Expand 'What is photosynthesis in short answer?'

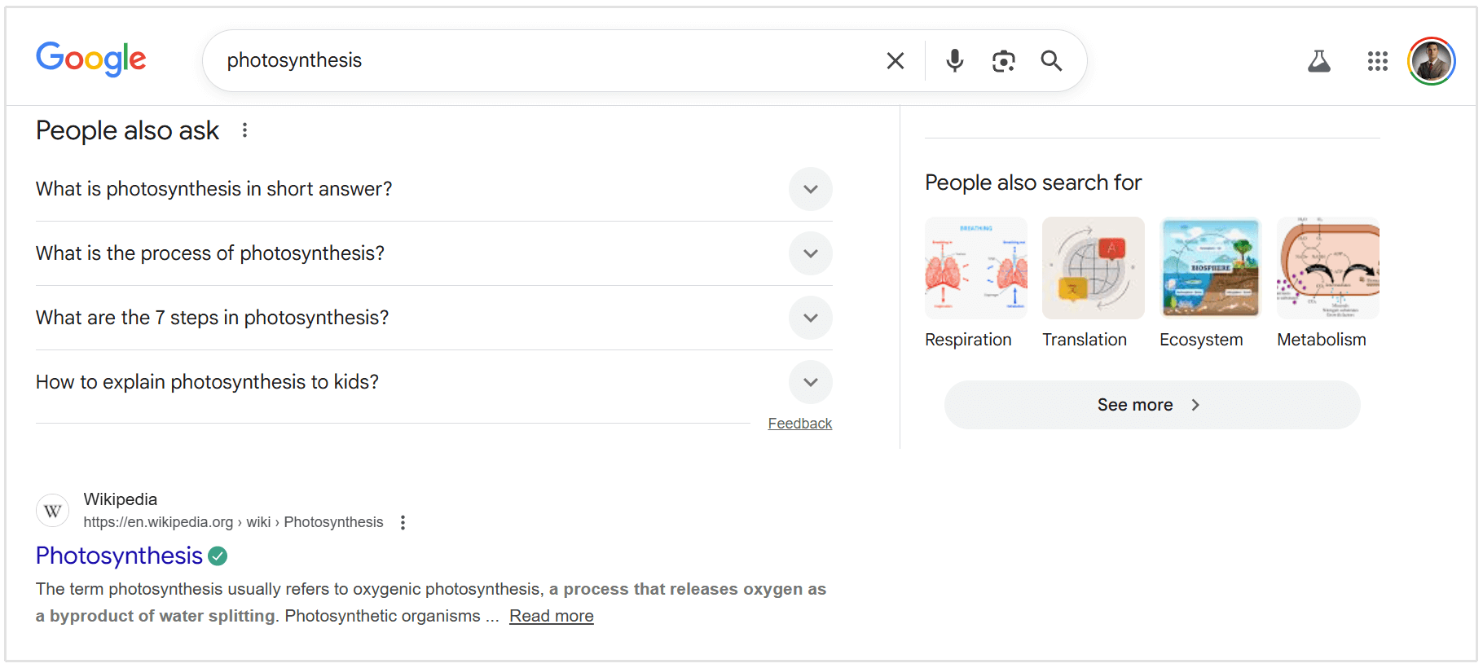(x=810, y=189)
